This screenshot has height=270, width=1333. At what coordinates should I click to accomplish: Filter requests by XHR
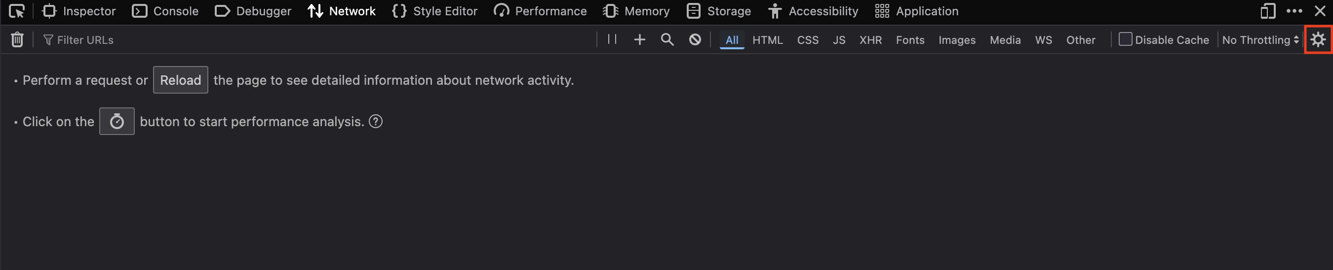(x=870, y=40)
